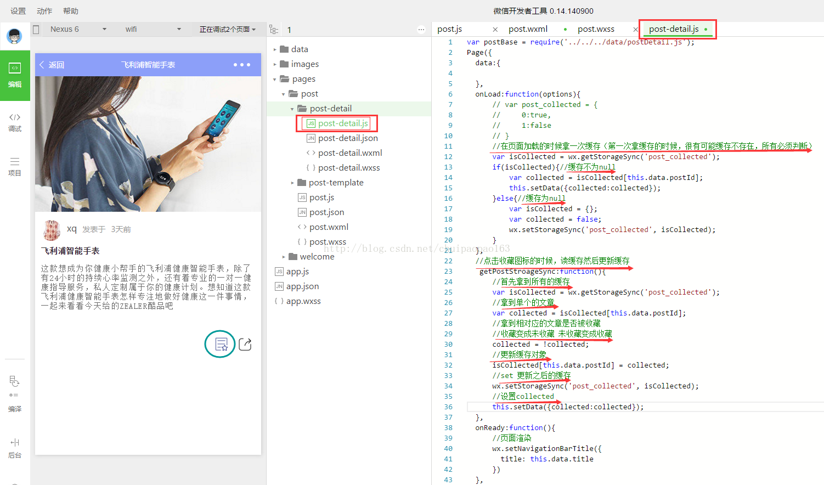Open post-detail.wxml file
824x485 pixels.
pos(344,153)
